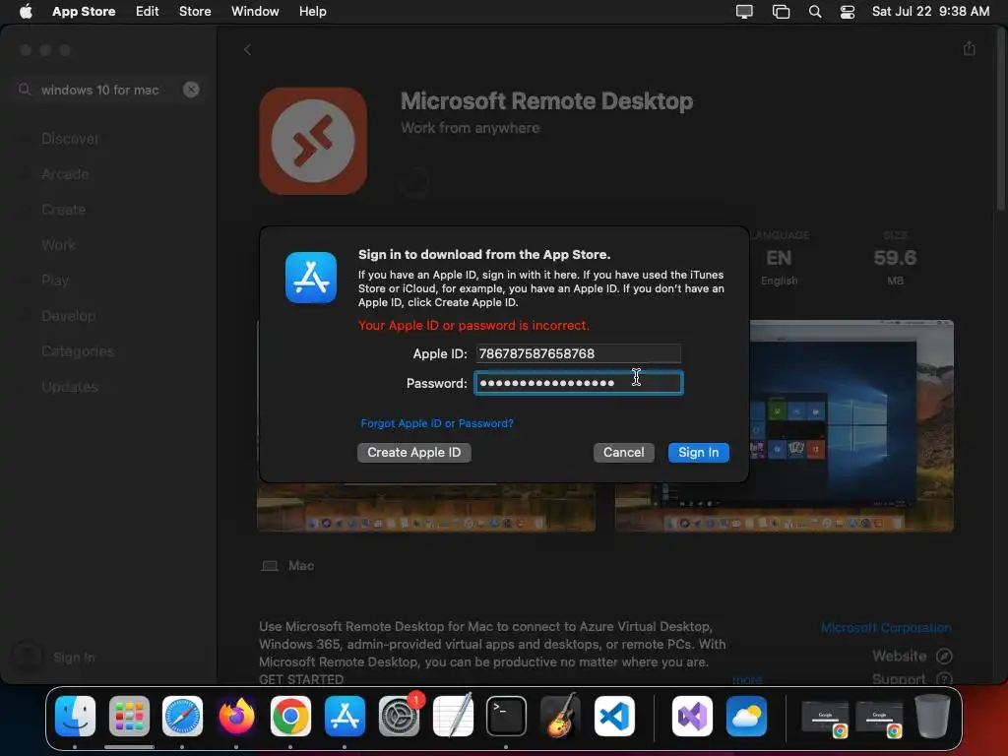Viewport: 1008px width, 756px height.
Task: Clear the search field text
Action: point(191,90)
